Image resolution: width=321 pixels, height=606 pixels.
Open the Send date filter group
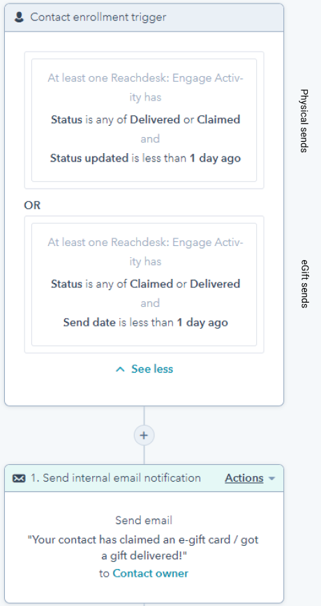pos(144,284)
